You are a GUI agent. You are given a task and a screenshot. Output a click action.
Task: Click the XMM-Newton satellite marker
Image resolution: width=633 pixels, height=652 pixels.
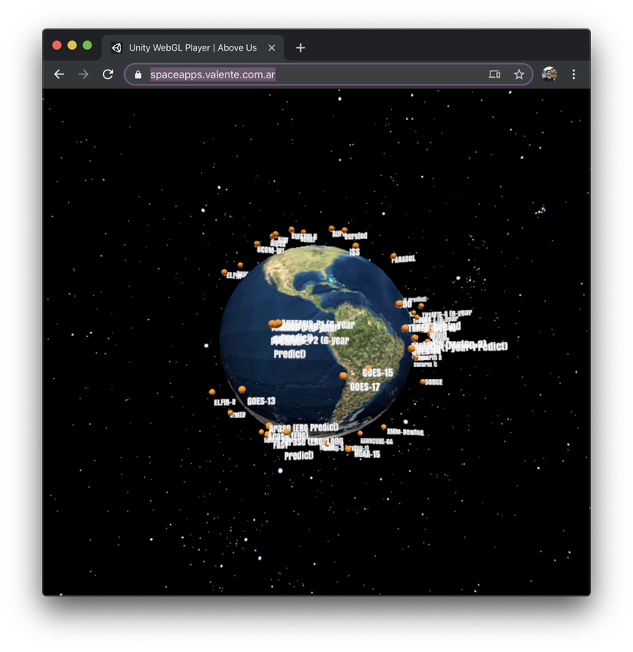pos(384,427)
